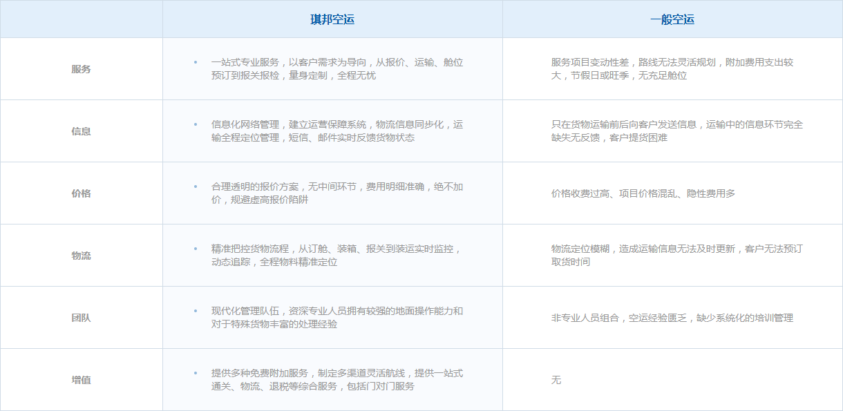Image resolution: width=843 pixels, height=411 pixels.
Task: Click text starting 信息化网络管理
Action: click(337, 131)
